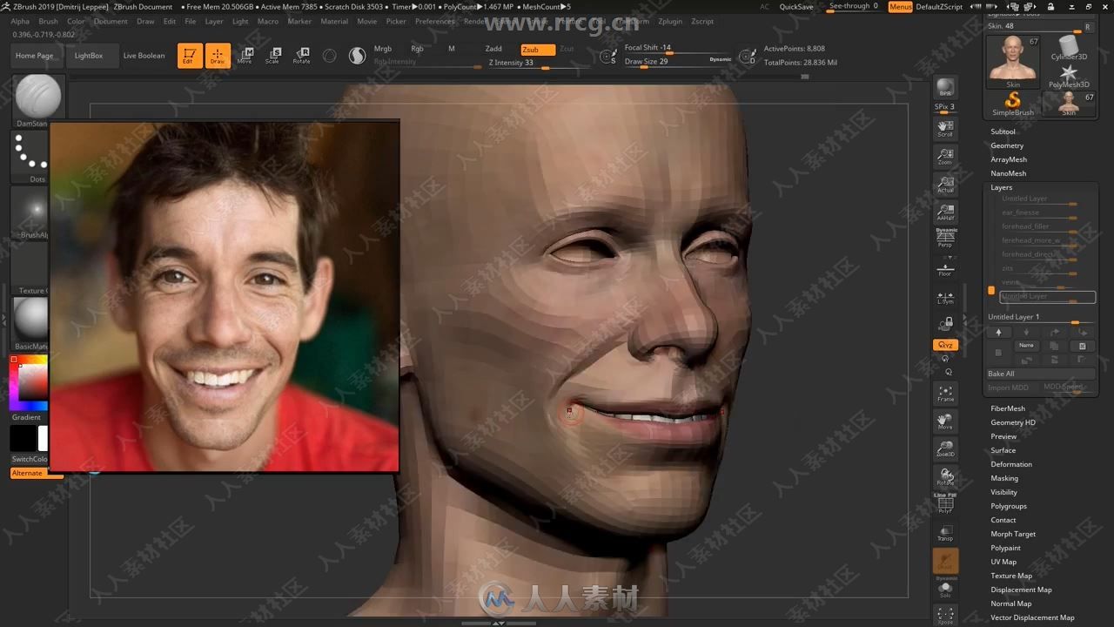Activate Draw mode button
This screenshot has height=627, width=1114.
[218, 56]
